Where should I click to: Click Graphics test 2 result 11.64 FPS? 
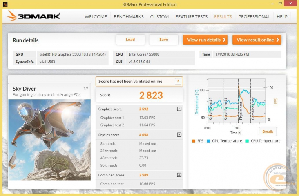(147, 125)
